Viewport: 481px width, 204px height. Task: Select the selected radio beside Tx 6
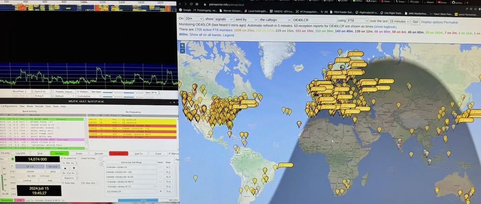coord(160,192)
